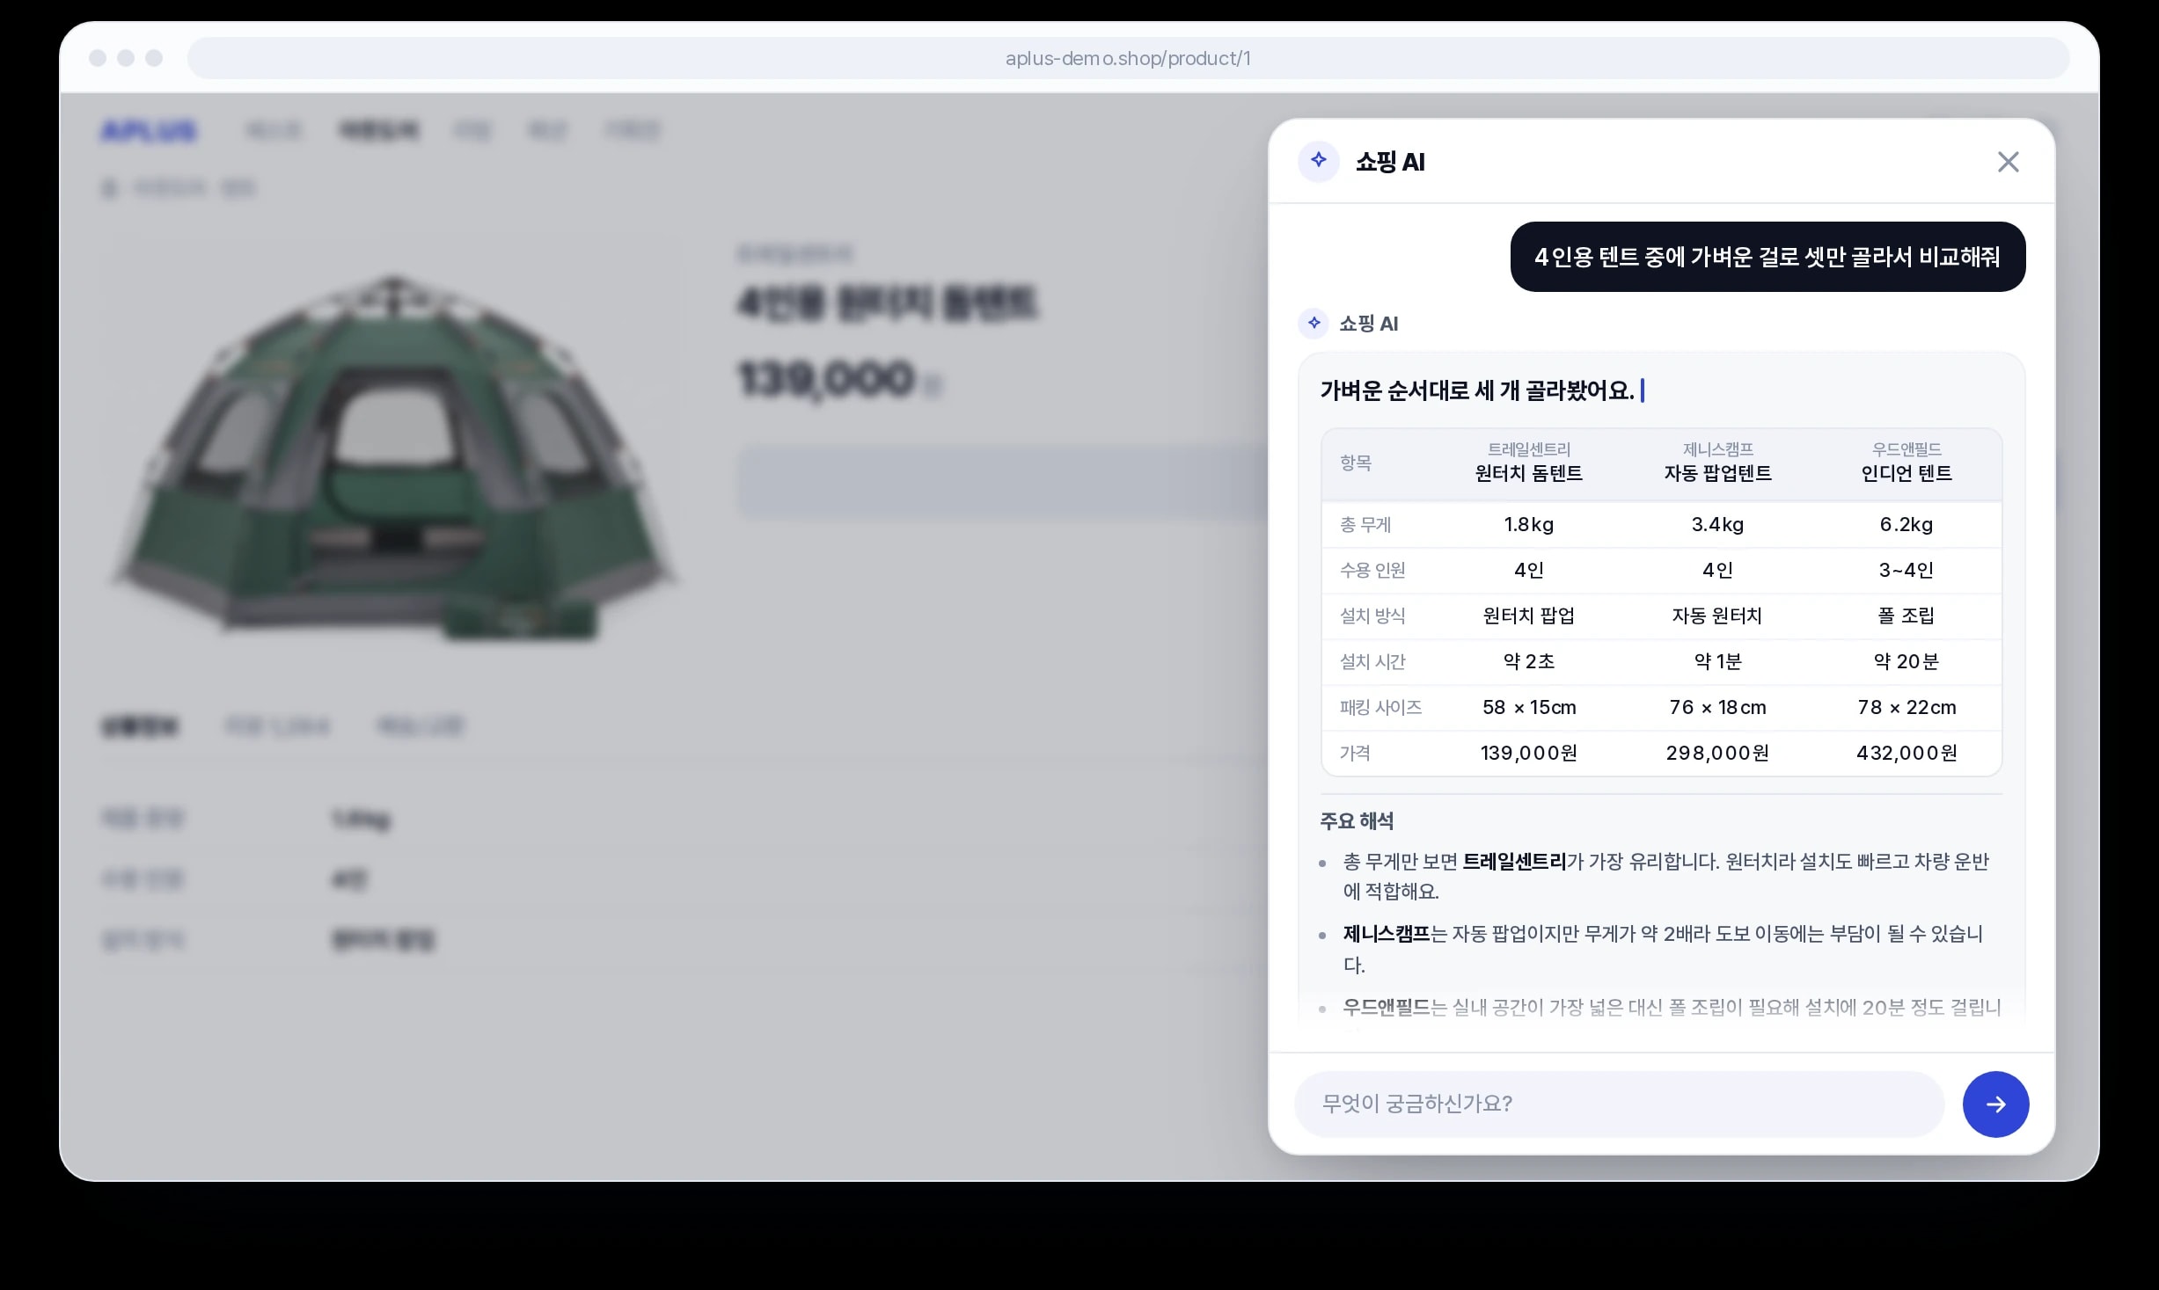Click bold 트레일센트리 in the first bullet
This screenshot has height=1290, width=2159.
pos(1514,862)
